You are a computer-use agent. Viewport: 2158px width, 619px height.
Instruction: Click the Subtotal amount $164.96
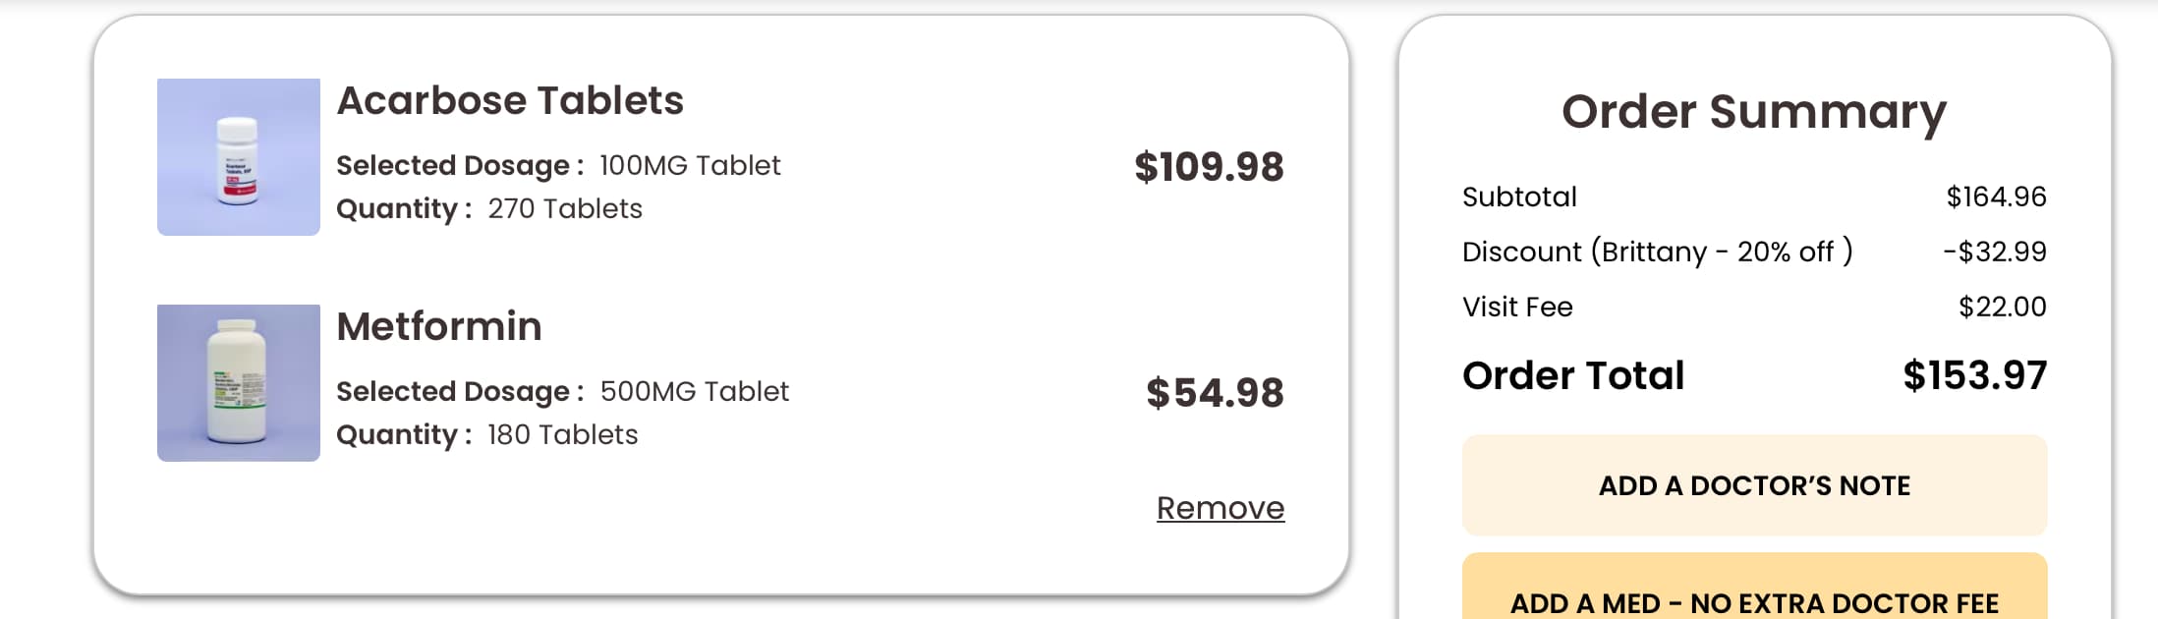point(1996,197)
